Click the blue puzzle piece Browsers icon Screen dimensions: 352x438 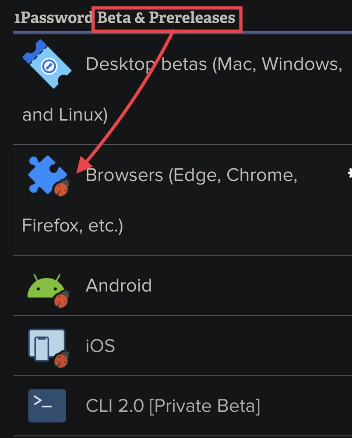[47, 174]
